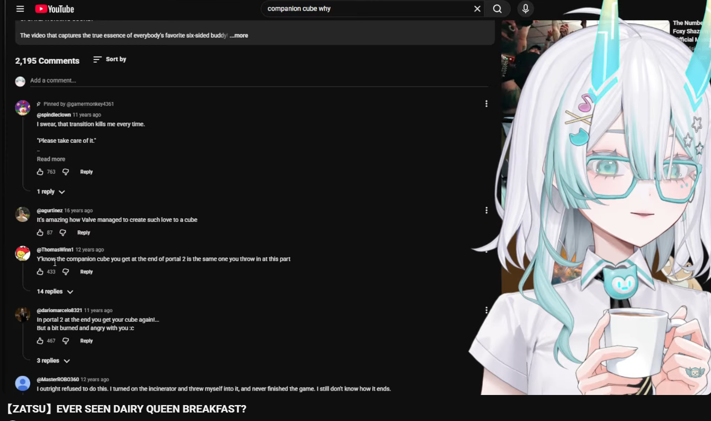Open action menu on @spindleclown's pinned comment

[486, 104]
